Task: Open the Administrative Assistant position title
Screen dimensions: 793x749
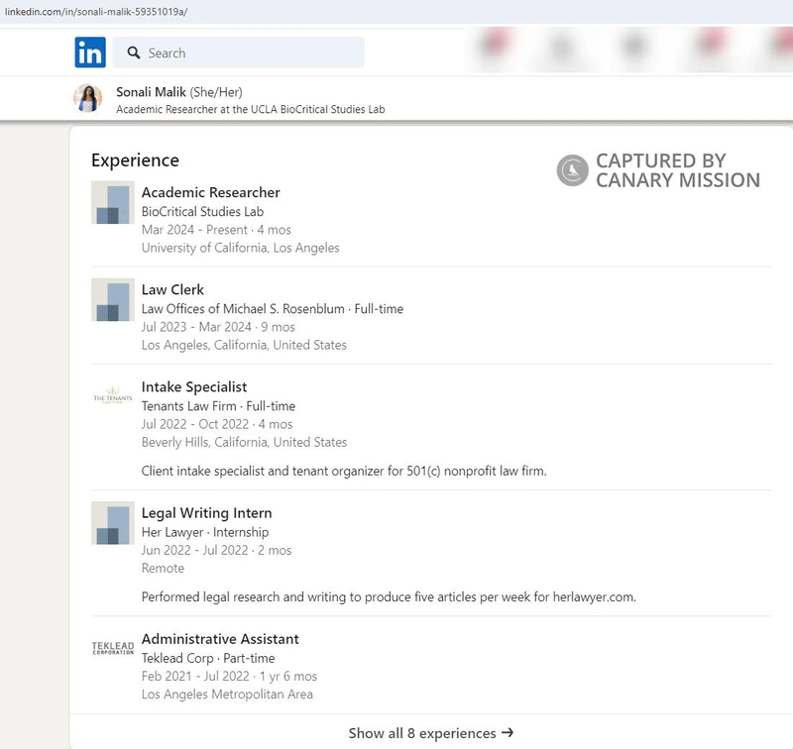Action: (220, 639)
